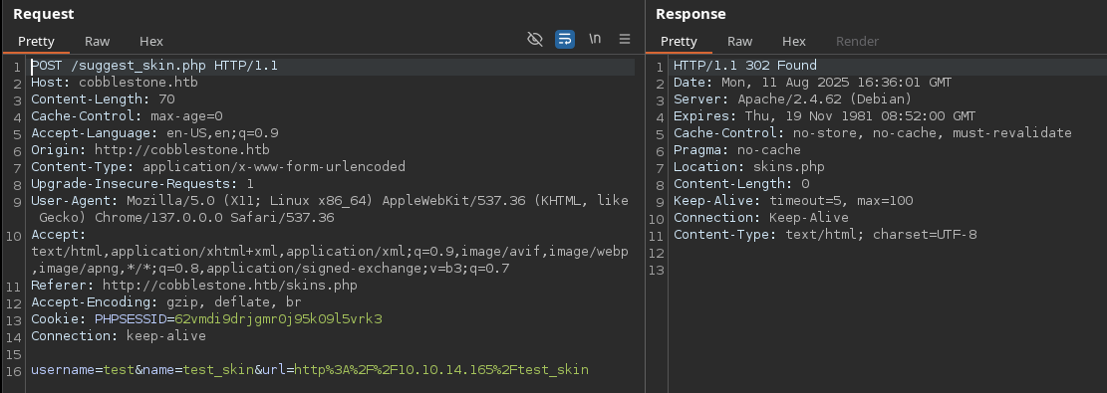Click the Pragma: no-cache line
Screen dimensions: 1107x393
point(737,150)
